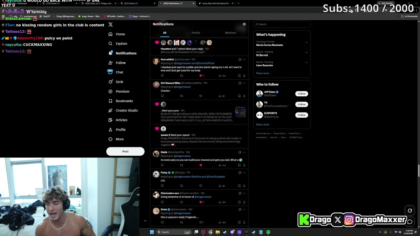The height and width of the screenshot is (236, 420).
Task: Open Spotify from the taskbar
Action: [x=268, y=232]
